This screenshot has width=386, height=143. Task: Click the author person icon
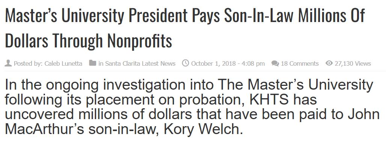pyautogui.click(x=8, y=63)
